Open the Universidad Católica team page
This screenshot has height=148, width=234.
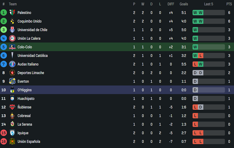(32, 56)
